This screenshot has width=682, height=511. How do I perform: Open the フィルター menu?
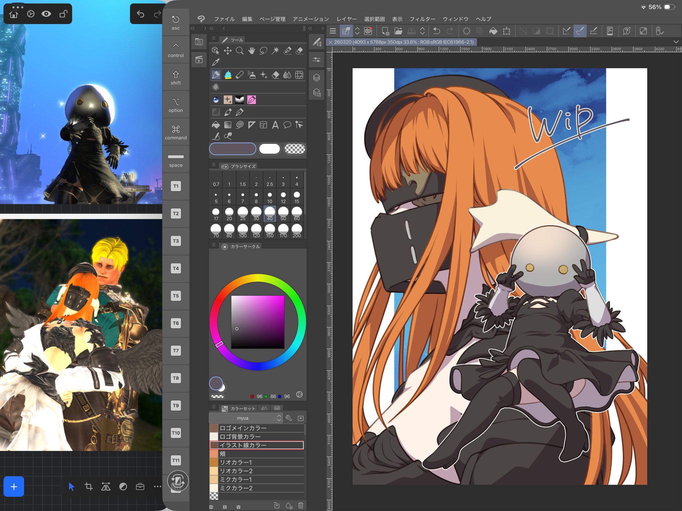pos(422,19)
